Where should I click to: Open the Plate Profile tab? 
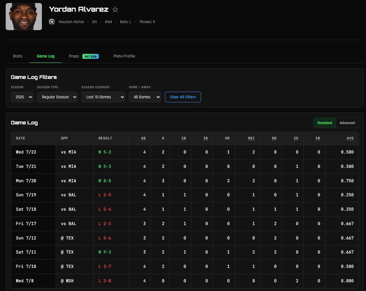coord(124,56)
